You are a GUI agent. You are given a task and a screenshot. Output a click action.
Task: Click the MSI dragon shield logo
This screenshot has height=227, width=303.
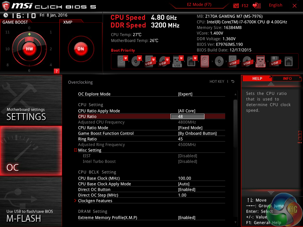(x=6, y=6)
